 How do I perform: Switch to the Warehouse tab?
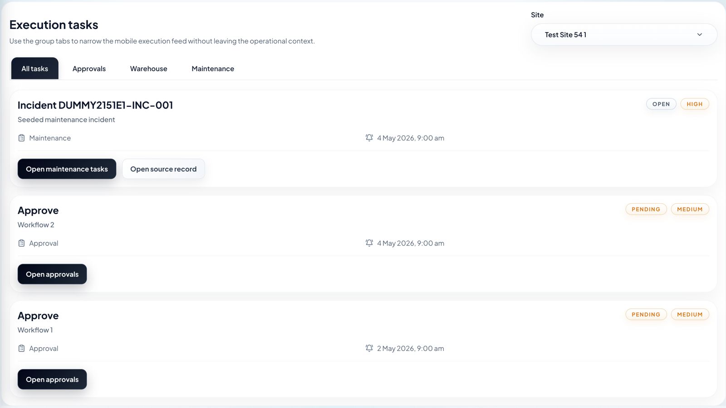coord(149,68)
